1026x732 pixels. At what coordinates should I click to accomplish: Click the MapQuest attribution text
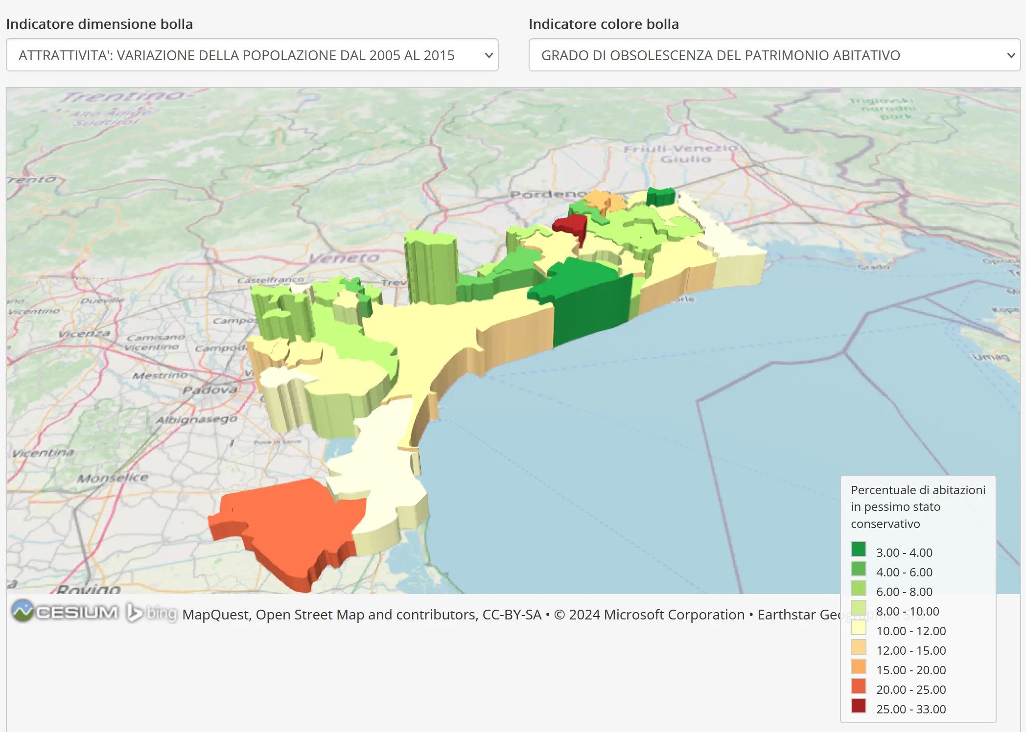(x=215, y=615)
